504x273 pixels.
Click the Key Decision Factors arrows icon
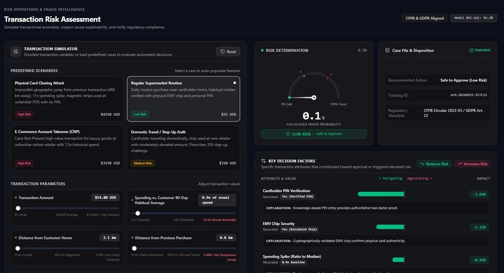coord(264,161)
